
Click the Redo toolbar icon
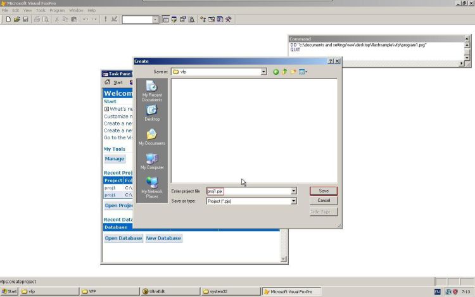94,20
